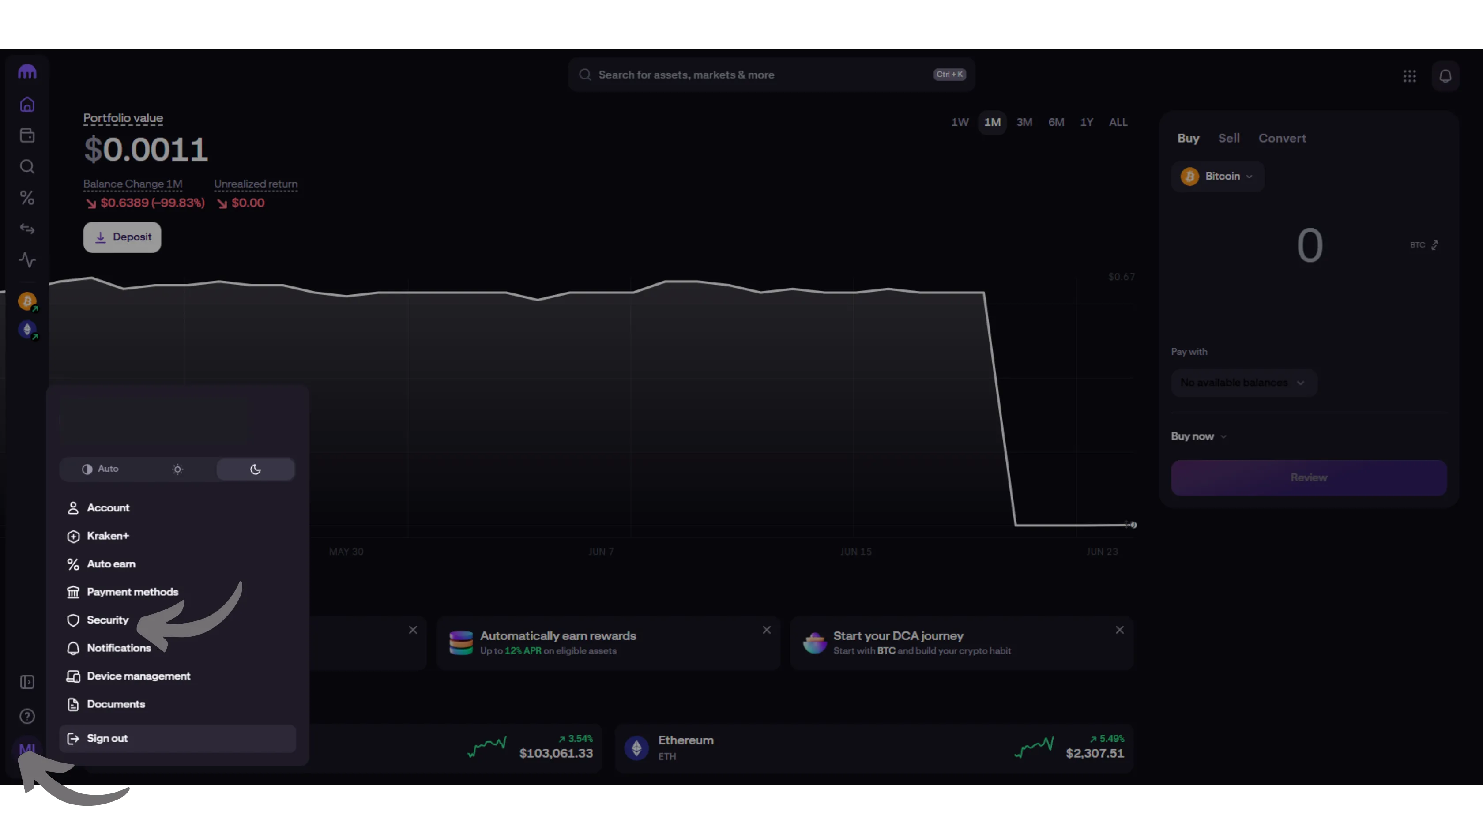Click the search assets and markets field
1483x834 pixels.
point(749,75)
